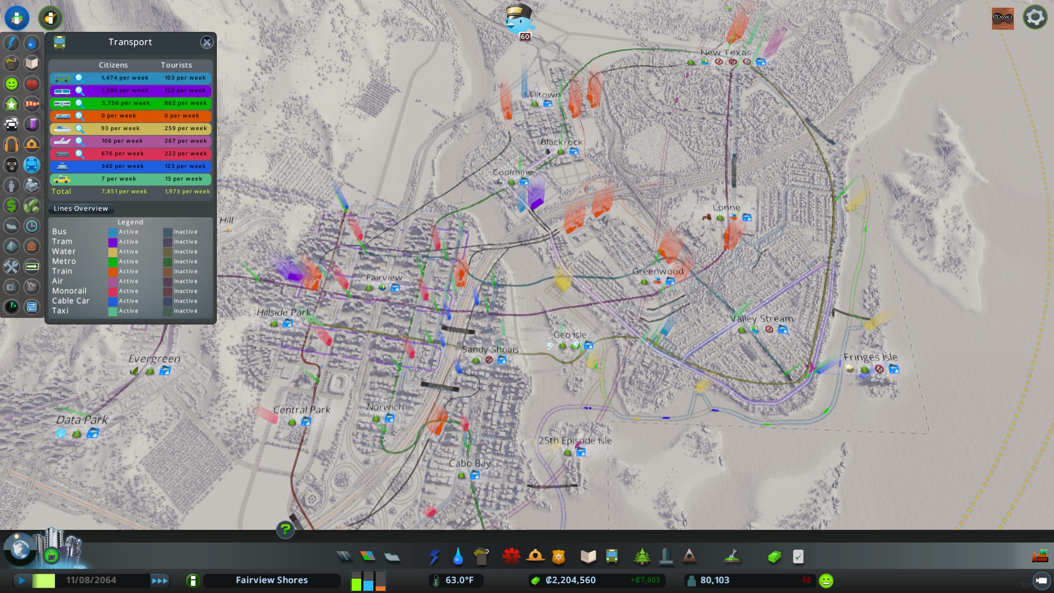The height and width of the screenshot is (593, 1054).
Task: Open the Natural resources info view
Action: (x=32, y=205)
